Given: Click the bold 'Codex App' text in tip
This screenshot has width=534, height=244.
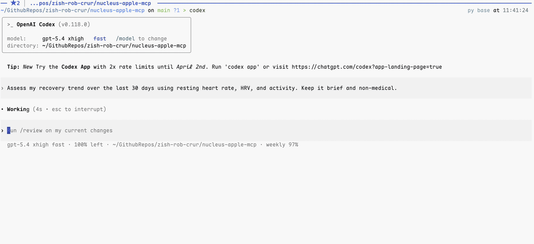Looking at the screenshot, I should (x=76, y=67).
